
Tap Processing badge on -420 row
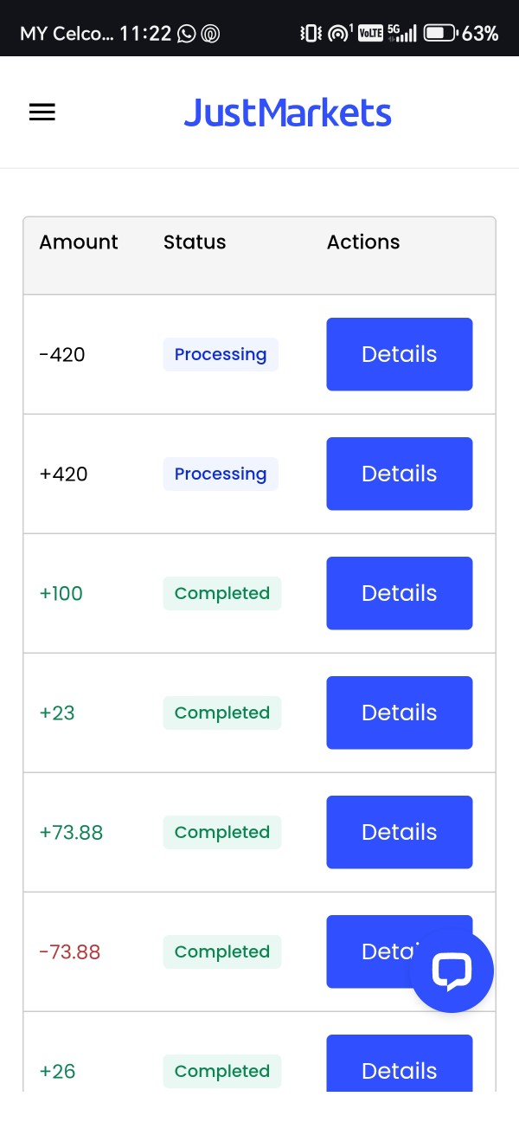click(x=221, y=354)
